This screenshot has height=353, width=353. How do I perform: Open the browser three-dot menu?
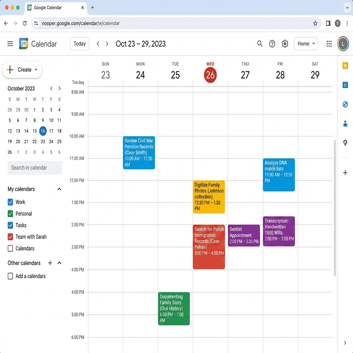tap(347, 23)
